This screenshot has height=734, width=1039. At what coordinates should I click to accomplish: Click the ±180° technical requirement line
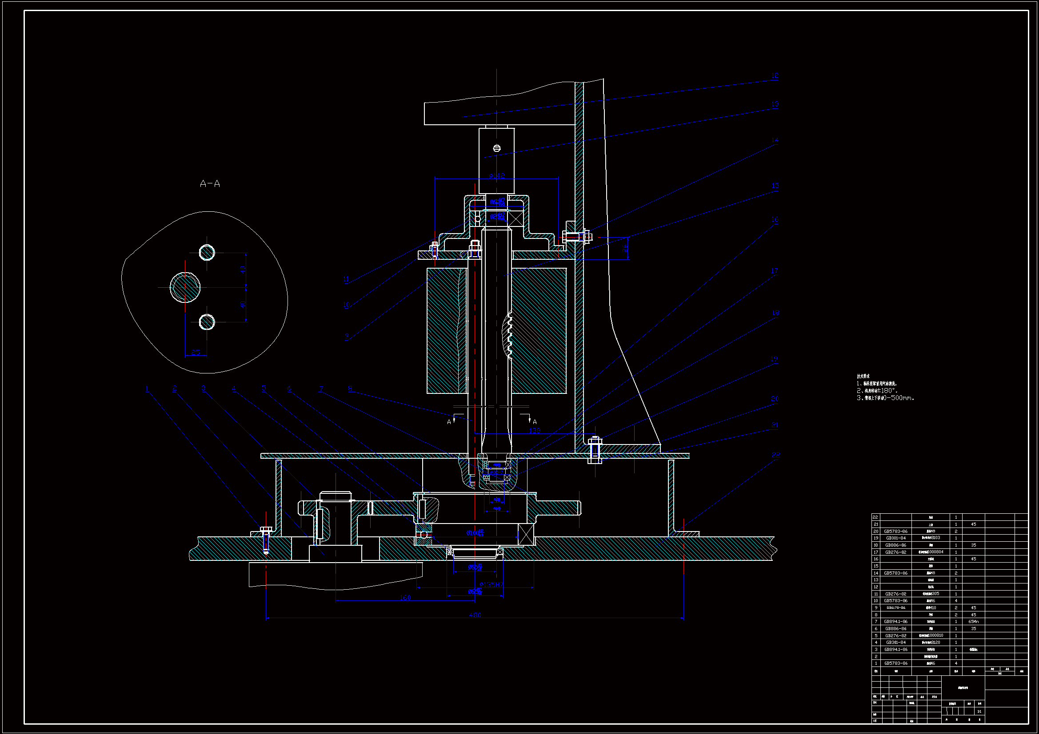pyautogui.click(x=877, y=390)
